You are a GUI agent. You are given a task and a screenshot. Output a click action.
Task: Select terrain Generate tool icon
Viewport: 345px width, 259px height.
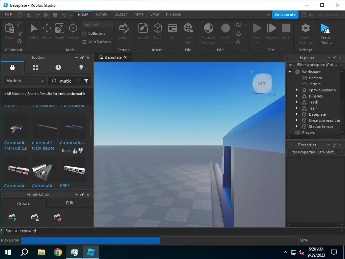pyautogui.click(x=12, y=217)
